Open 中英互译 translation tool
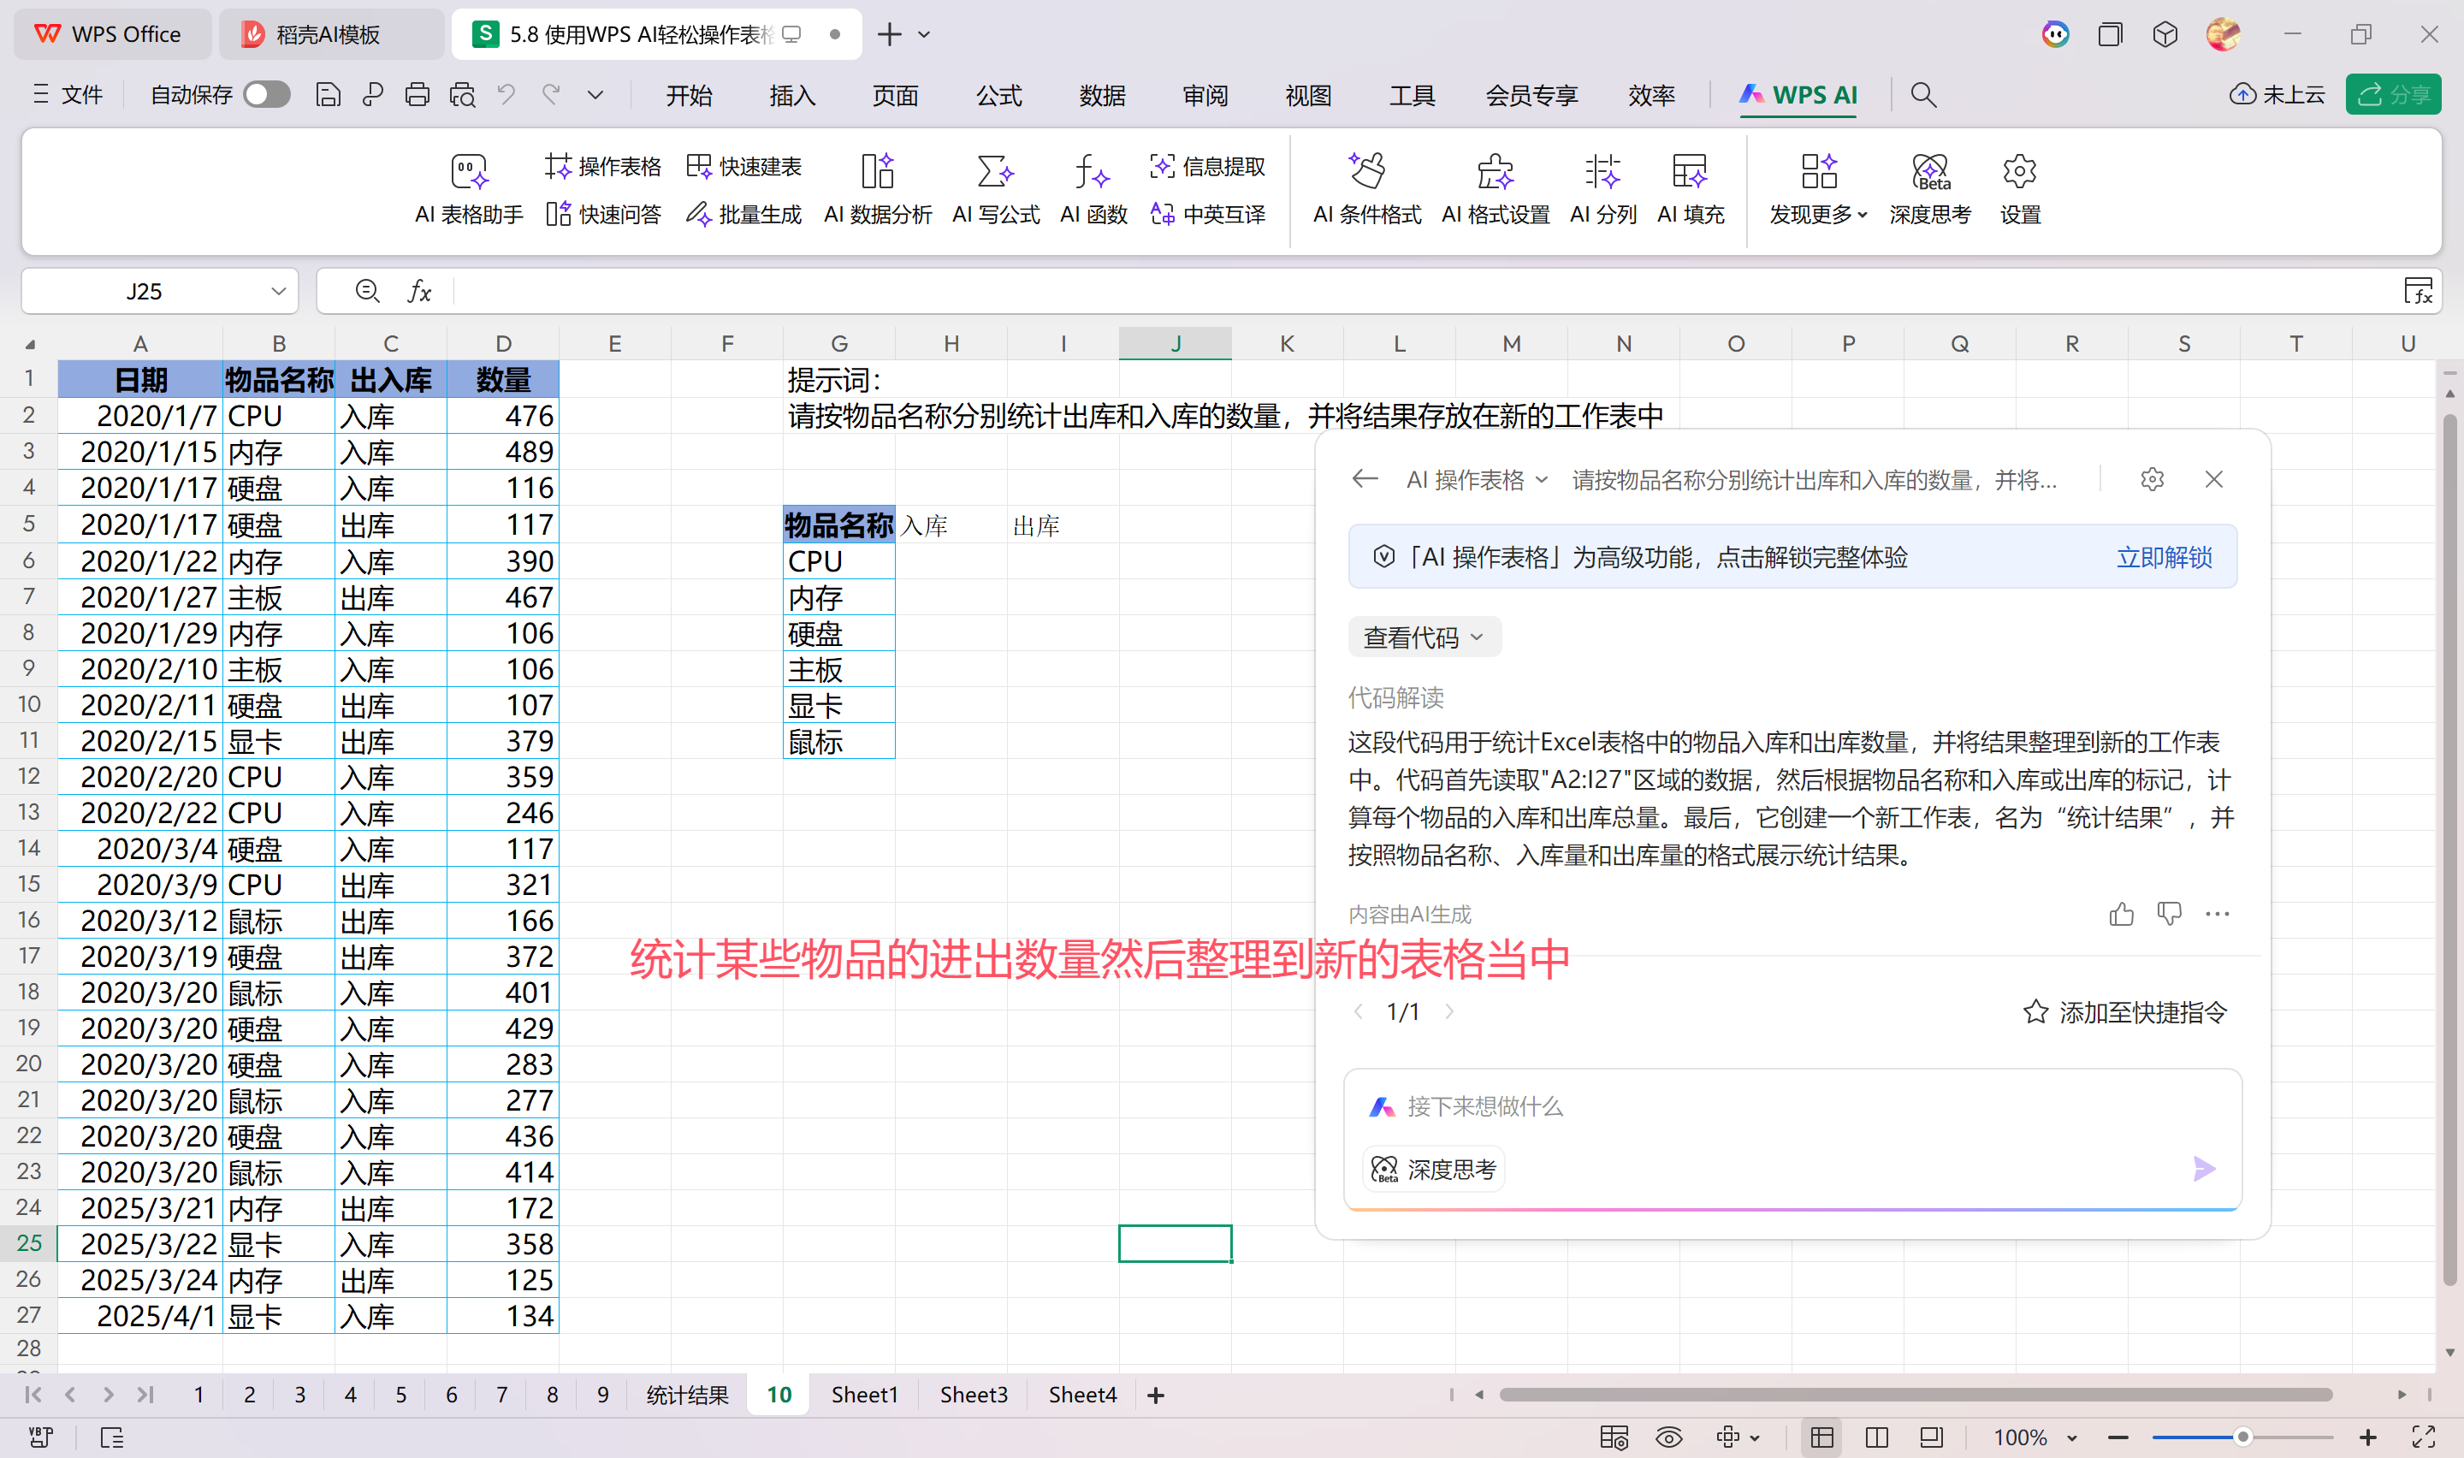The width and height of the screenshot is (2464, 1458). click(1207, 213)
